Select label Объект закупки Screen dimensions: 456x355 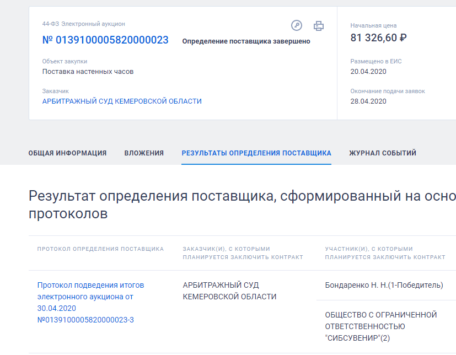tap(65, 61)
